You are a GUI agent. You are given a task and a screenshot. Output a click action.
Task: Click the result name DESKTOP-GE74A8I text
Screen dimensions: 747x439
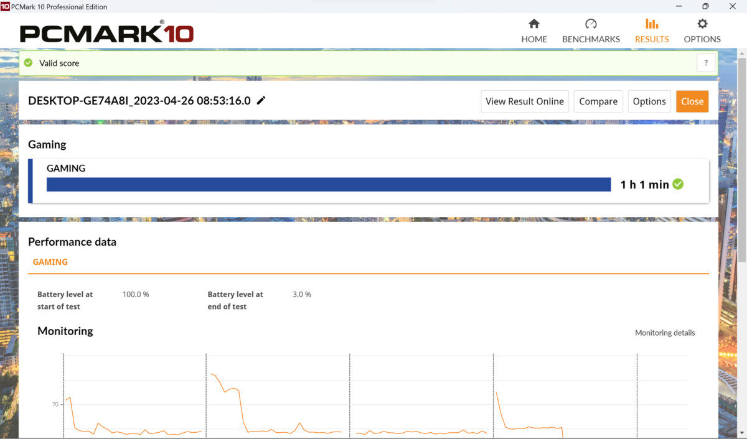click(139, 101)
